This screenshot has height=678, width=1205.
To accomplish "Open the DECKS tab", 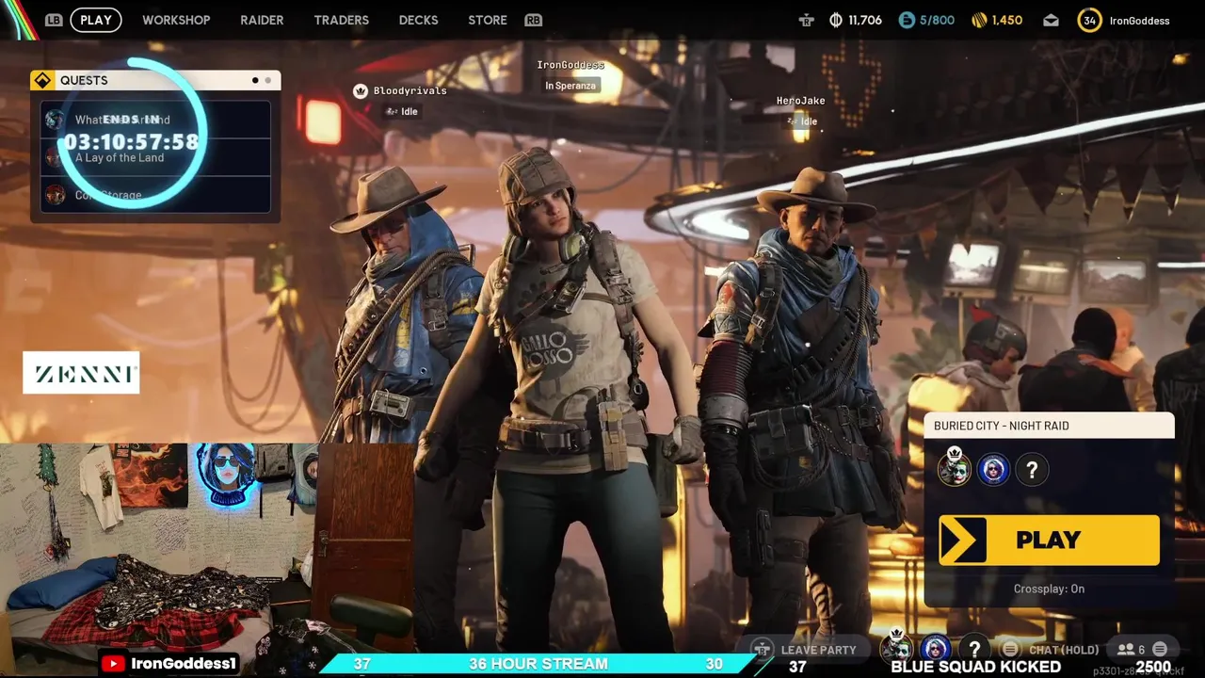I will (x=418, y=20).
